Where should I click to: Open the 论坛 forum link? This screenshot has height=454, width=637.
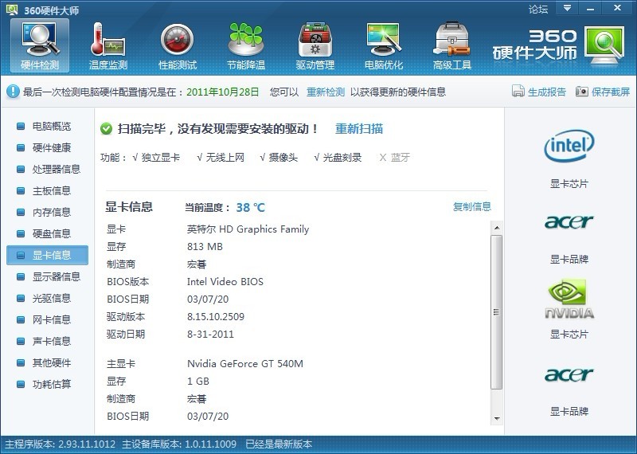click(538, 9)
